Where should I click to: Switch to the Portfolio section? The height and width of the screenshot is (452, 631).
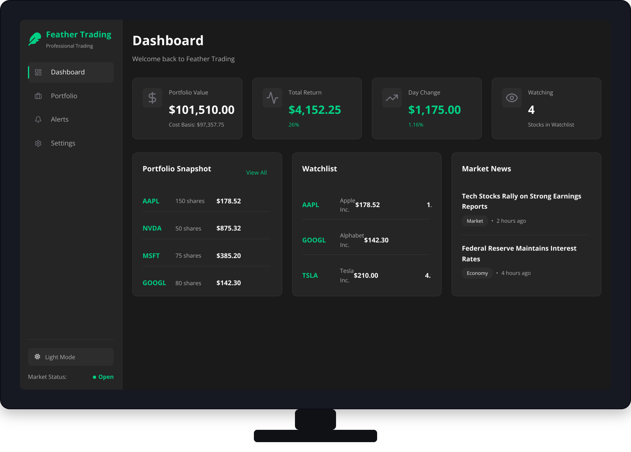pyautogui.click(x=64, y=96)
